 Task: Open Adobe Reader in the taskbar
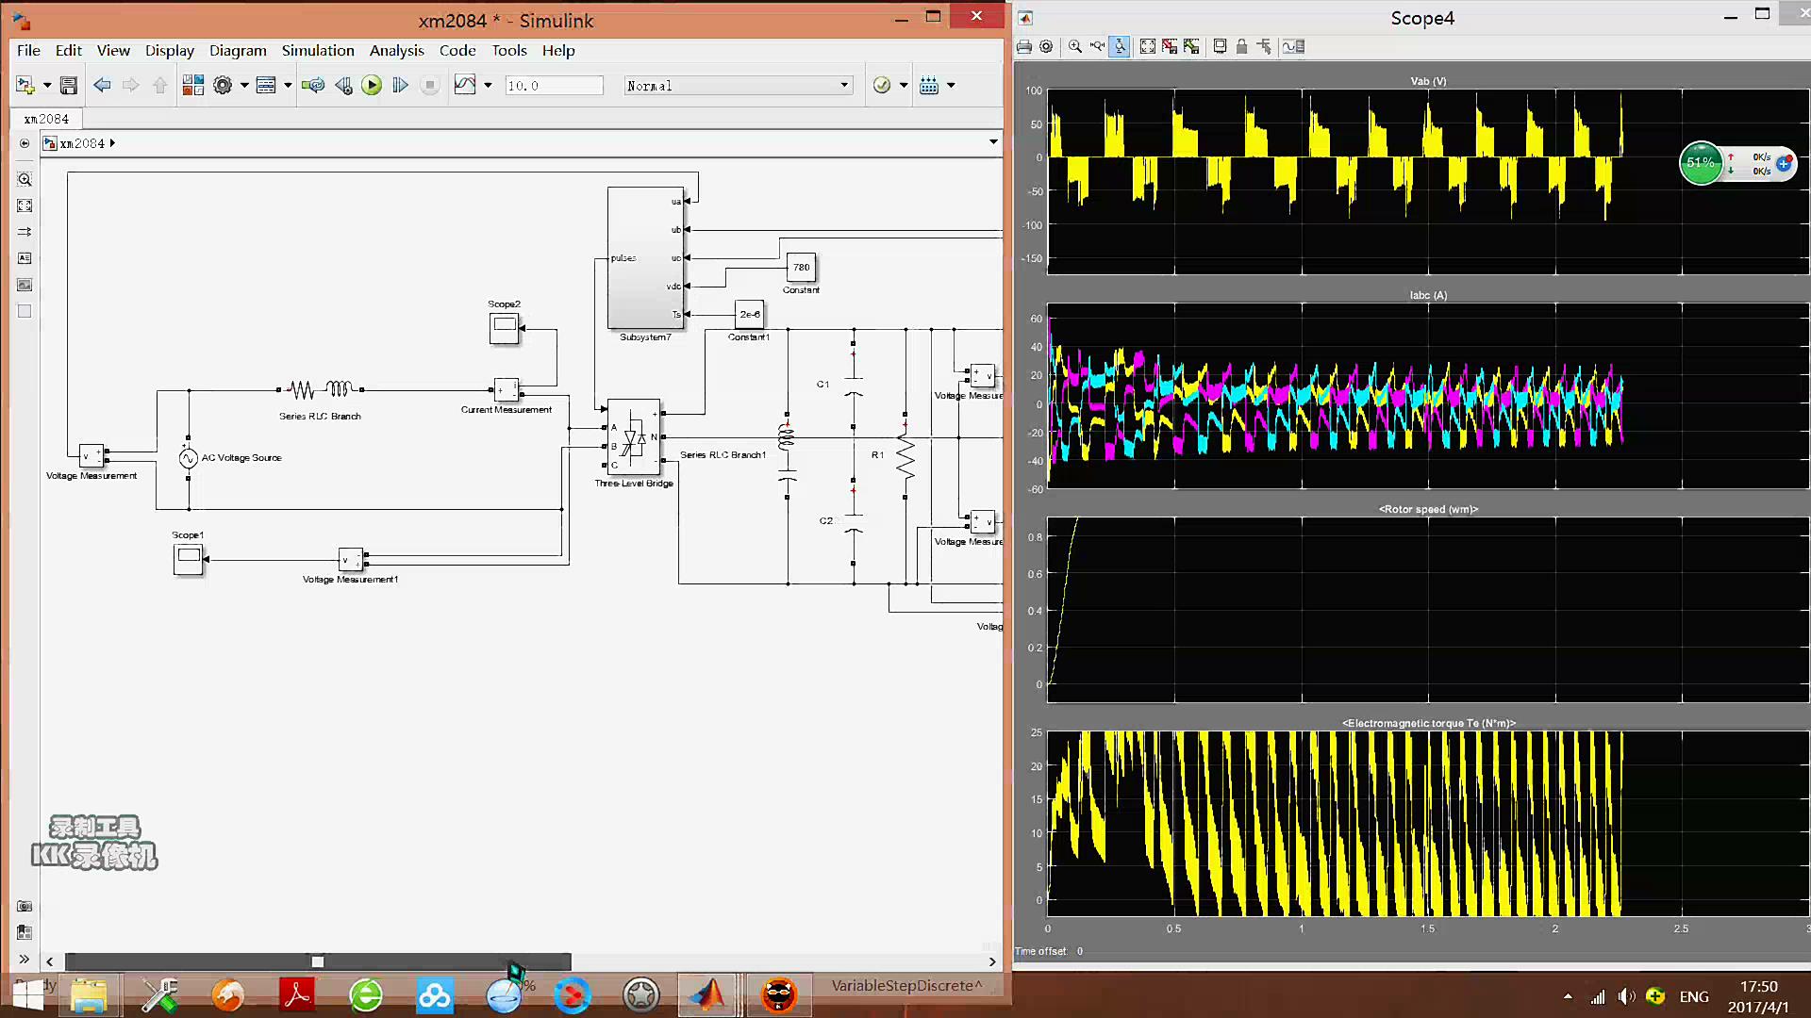coord(297,995)
